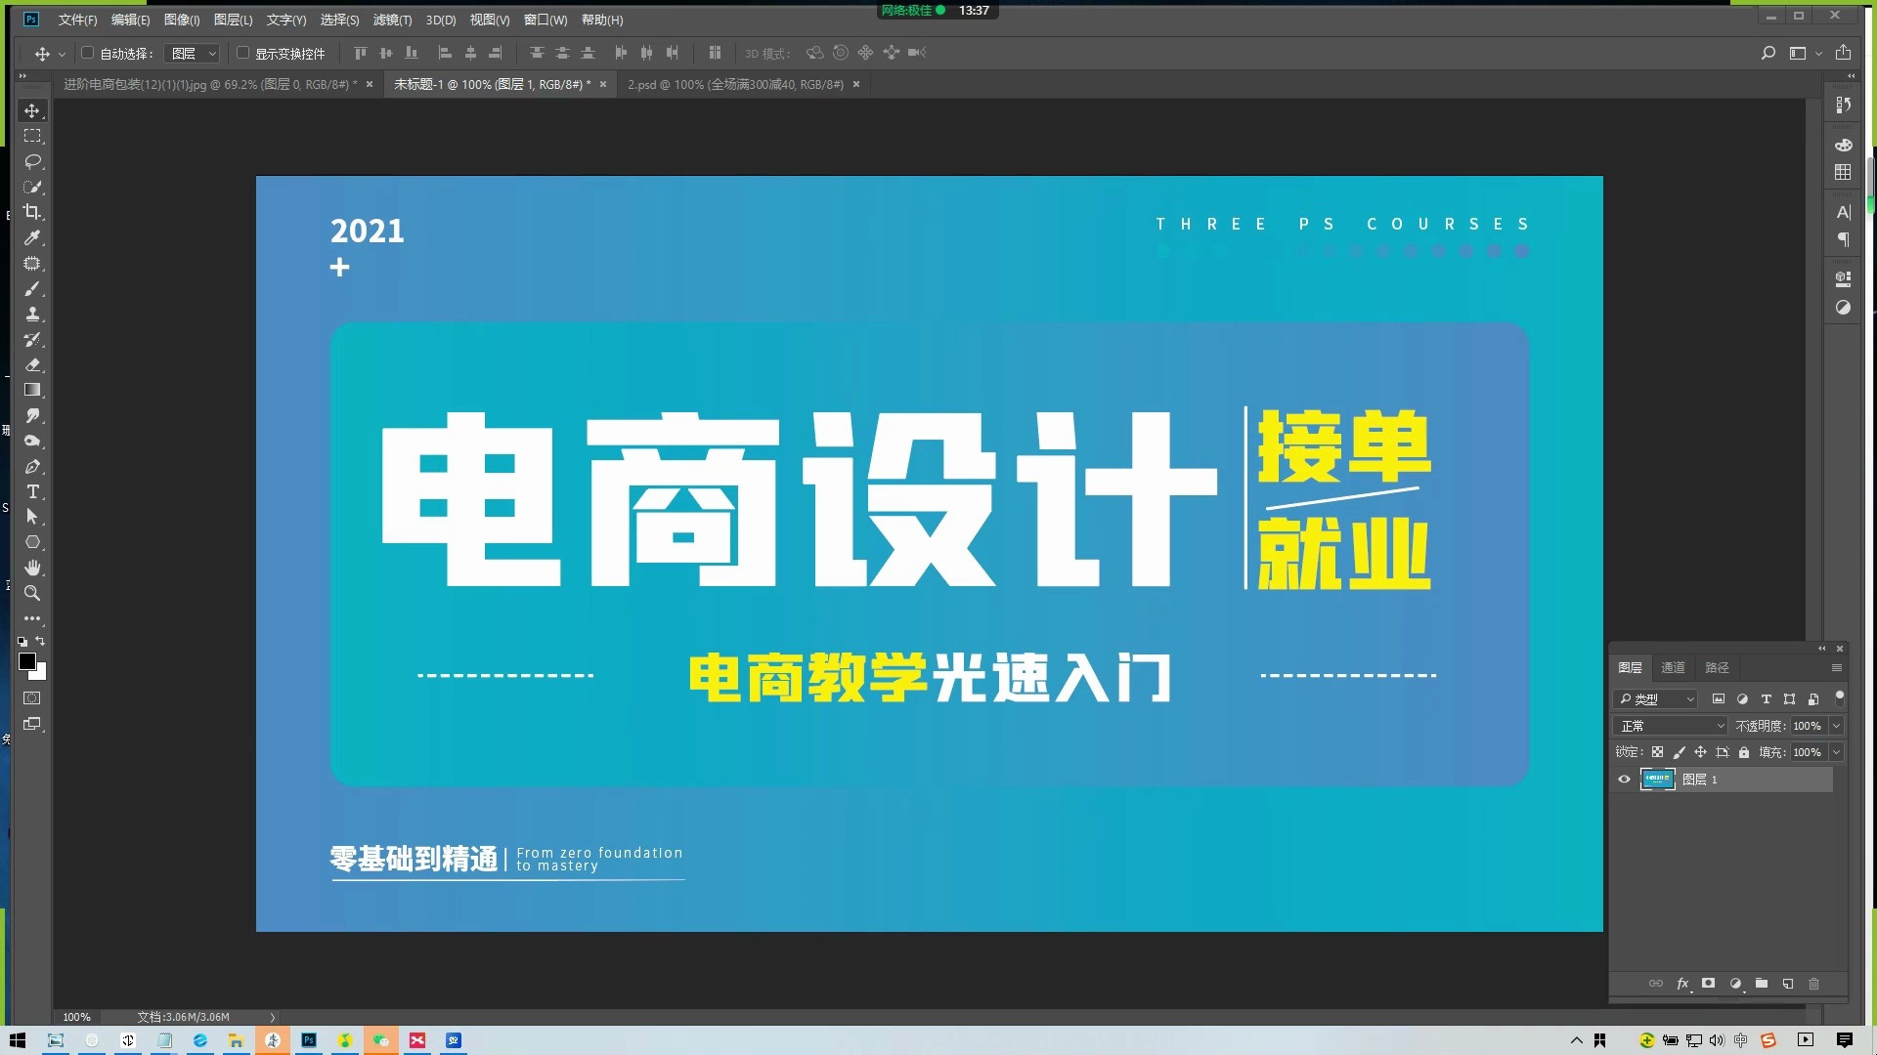
Task: Enable the 自动选择 checkbox
Action: (87, 53)
